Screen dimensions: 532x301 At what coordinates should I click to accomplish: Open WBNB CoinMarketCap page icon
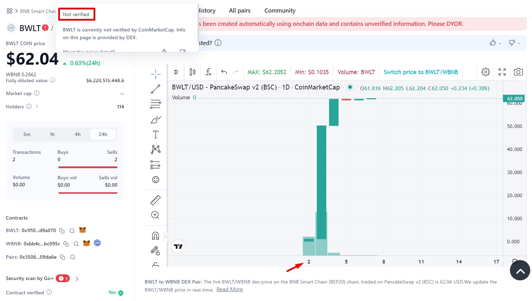97,243
